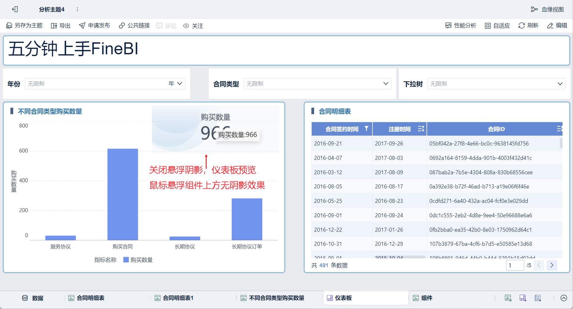Toggle 购买数量 legend series in chart
The image size is (573, 309).
pos(138,260)
